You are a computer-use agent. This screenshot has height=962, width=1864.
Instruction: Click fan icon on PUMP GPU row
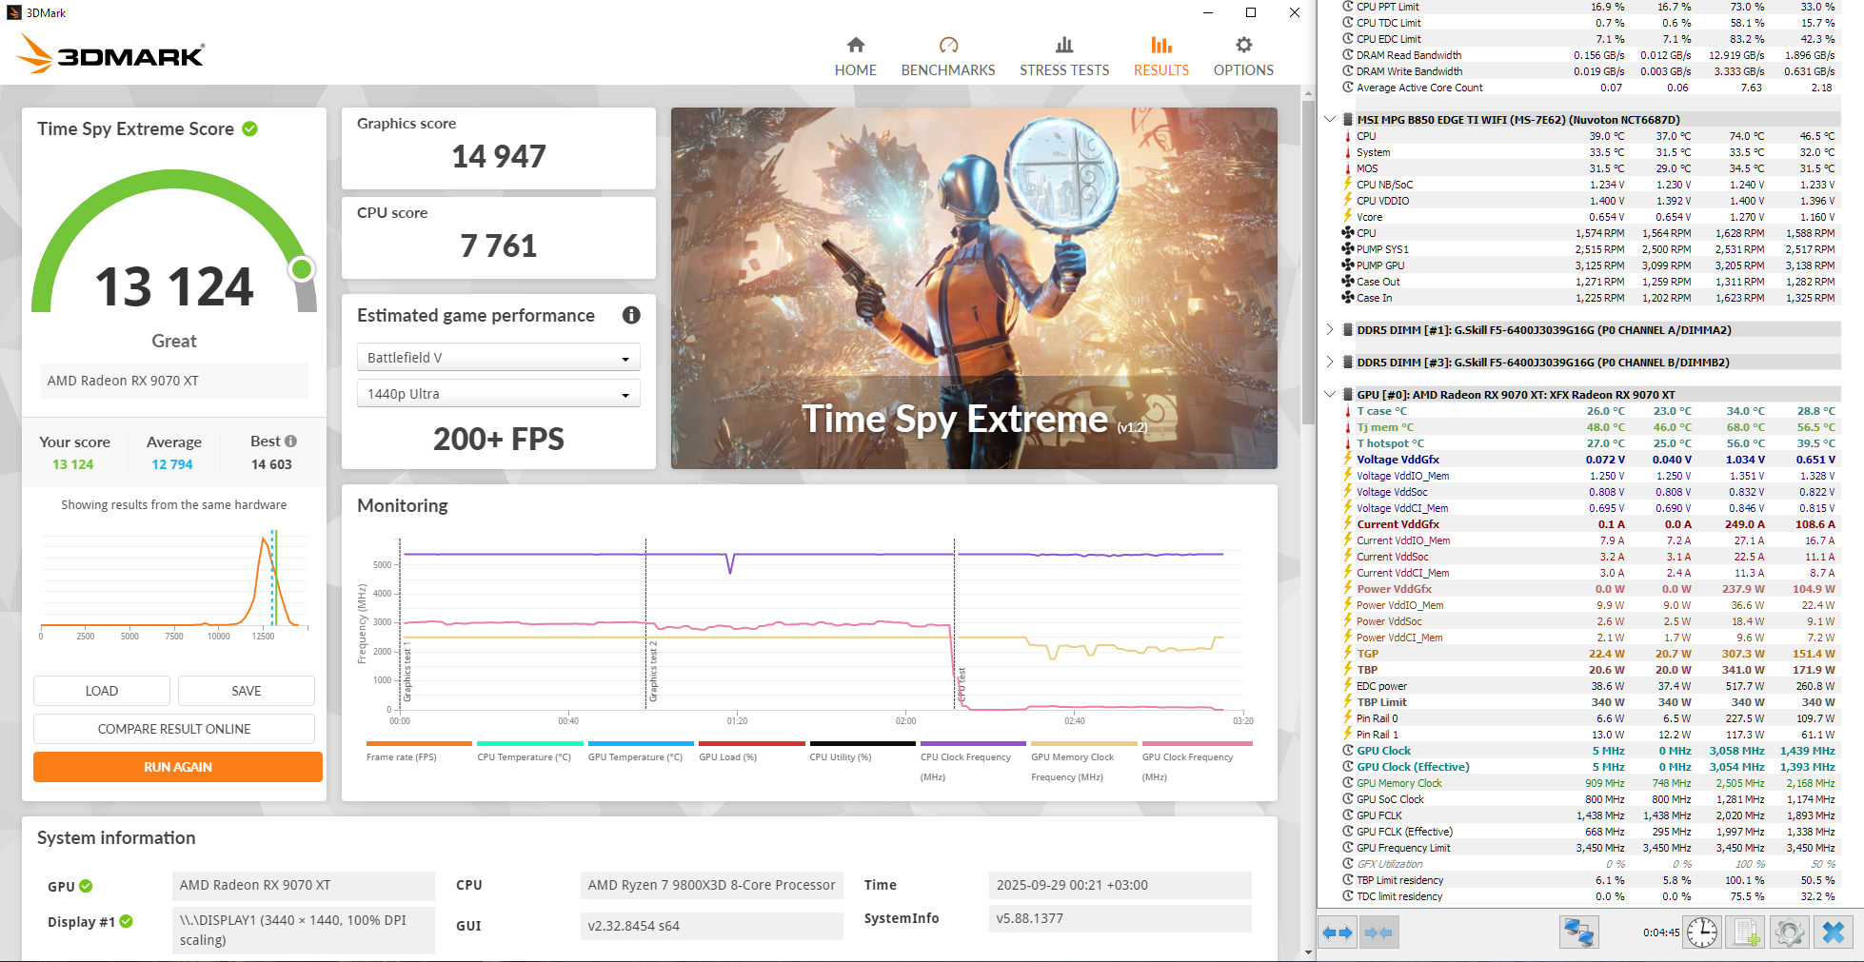pos(1348,265)
